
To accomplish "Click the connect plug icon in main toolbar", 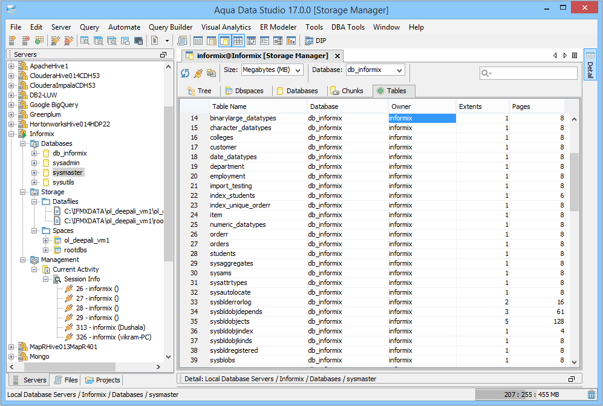I will click(x=56, y=41).
